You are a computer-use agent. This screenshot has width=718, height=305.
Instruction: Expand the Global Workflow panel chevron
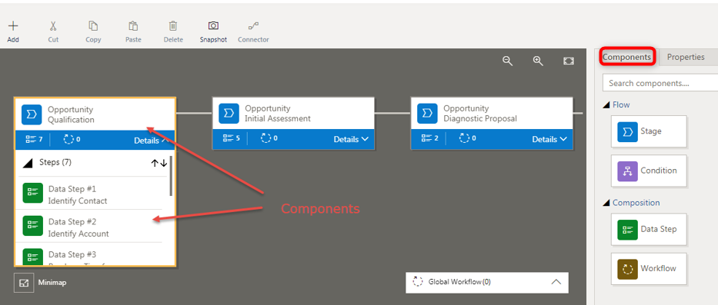(x=556, y=282)
